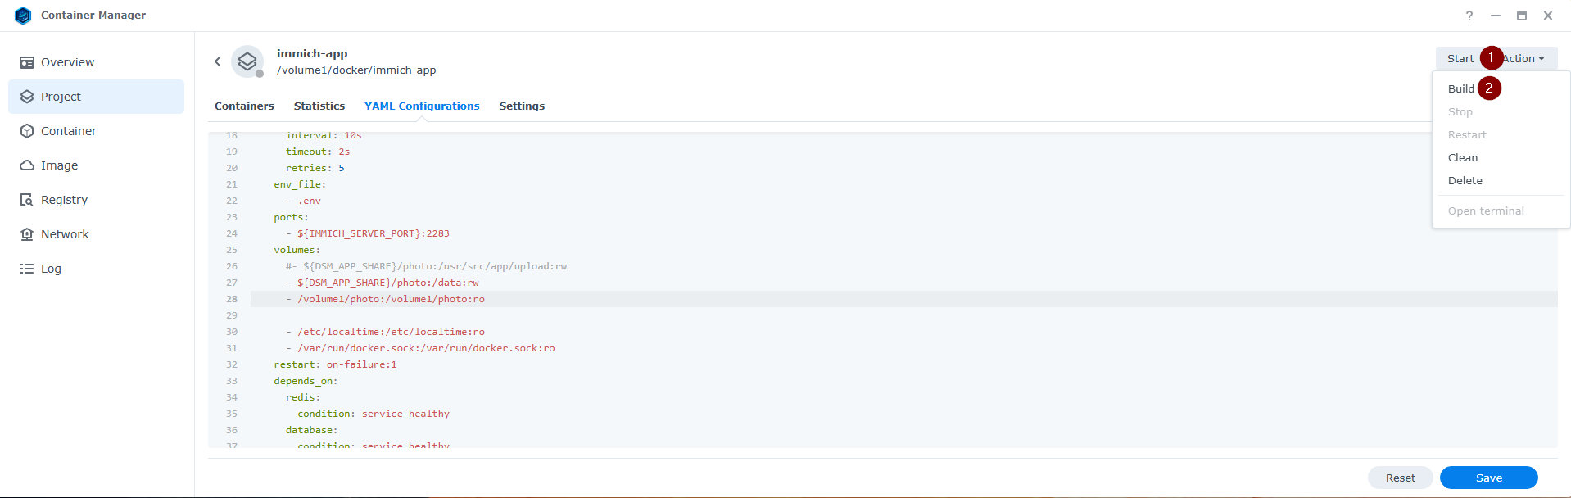The image size is (1571, 498).
Task: Select the Container cube icon
Action: (x=27, y=131)
